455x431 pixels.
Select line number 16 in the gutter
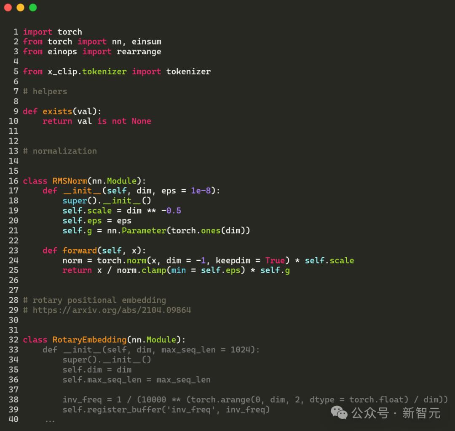pyautogui.click(x=13, y=180)
